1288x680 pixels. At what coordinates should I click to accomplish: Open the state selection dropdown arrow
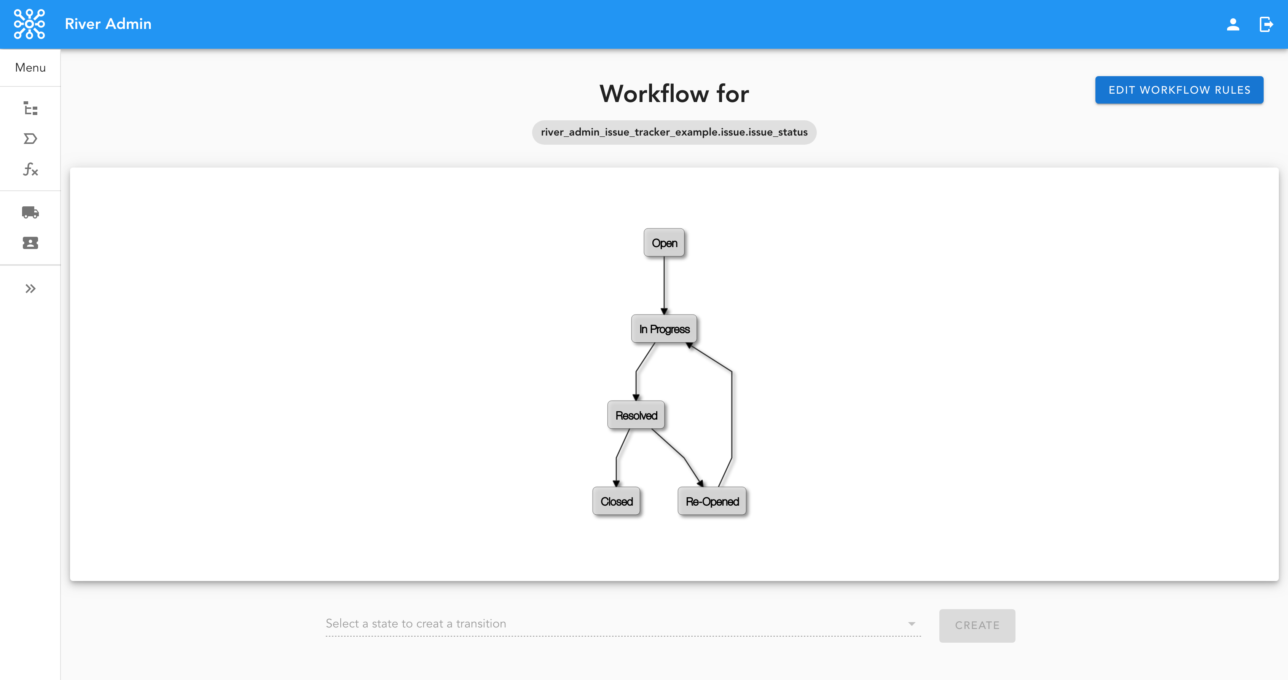[x=912, y=624]
